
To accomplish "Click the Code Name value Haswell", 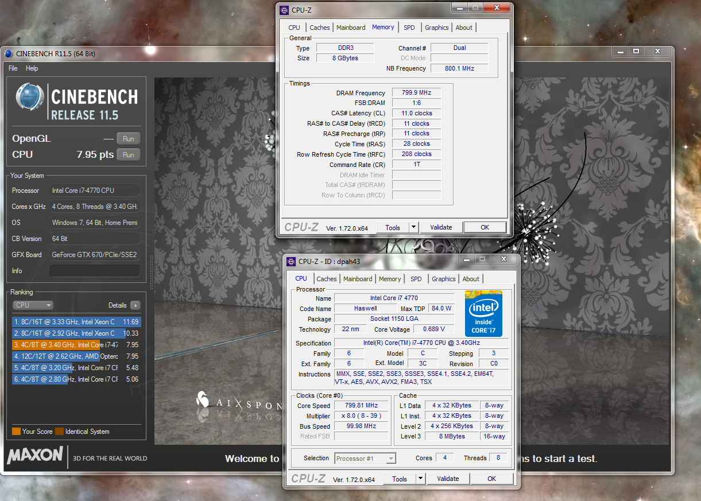I will click(365, 308).
